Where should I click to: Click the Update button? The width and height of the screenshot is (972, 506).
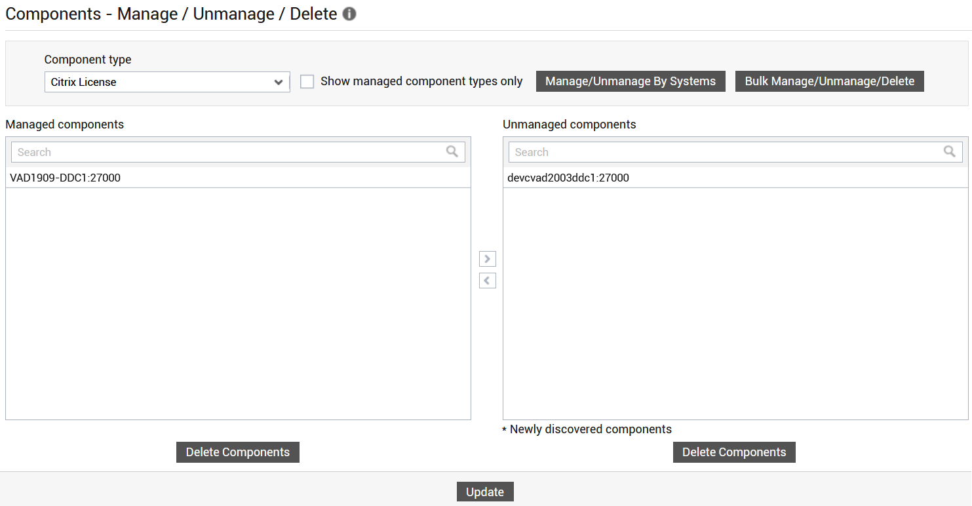tap(485, 492)
